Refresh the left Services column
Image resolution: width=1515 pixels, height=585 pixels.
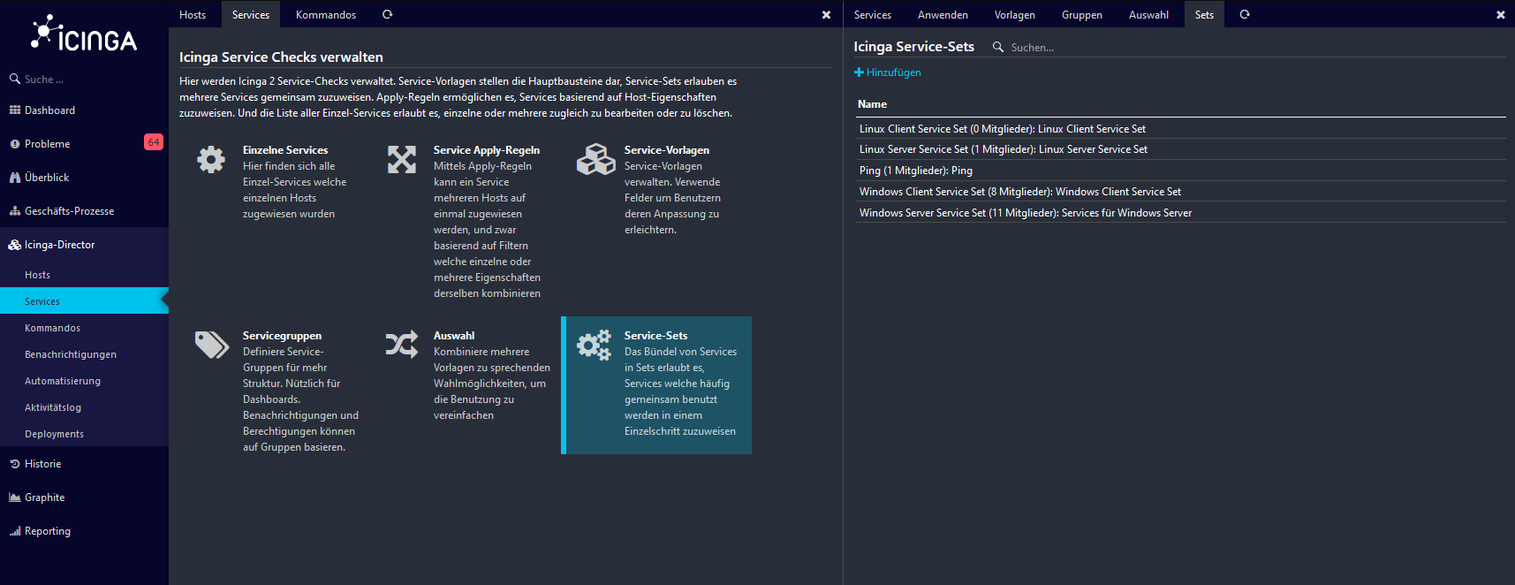[387, 14]
